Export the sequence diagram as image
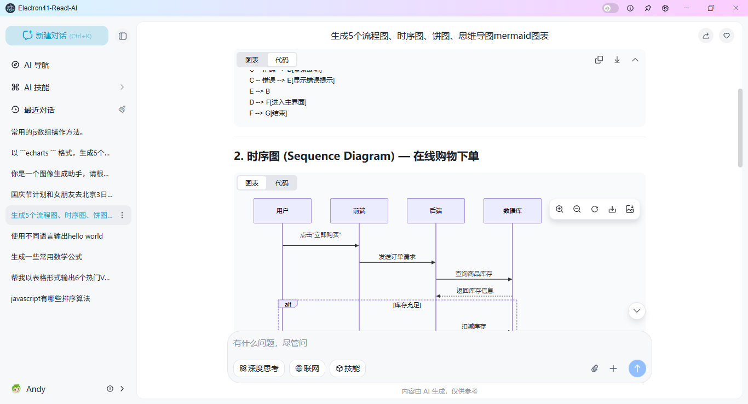 [x=630, y=209]
